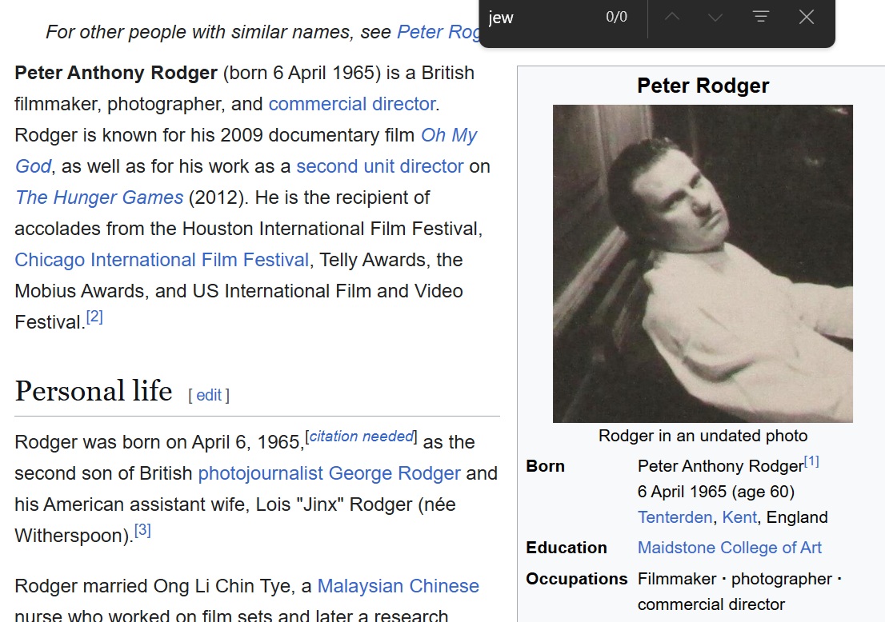
Task: Open the 'George Rodger' article link
Action: 394,473
